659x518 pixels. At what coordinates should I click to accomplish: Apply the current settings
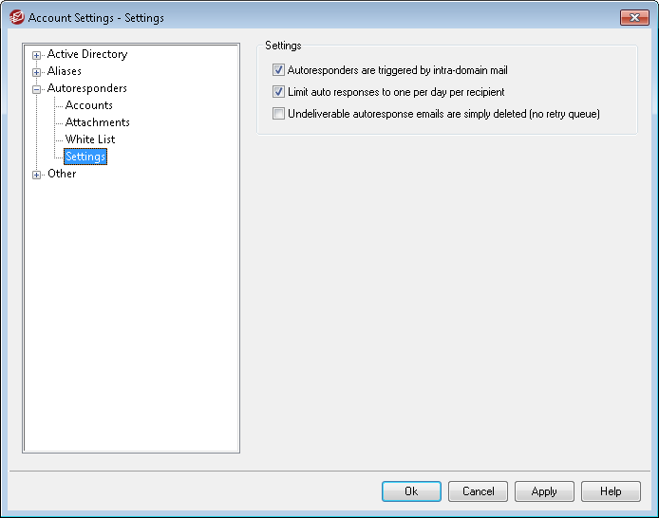[x=544, y=491]
